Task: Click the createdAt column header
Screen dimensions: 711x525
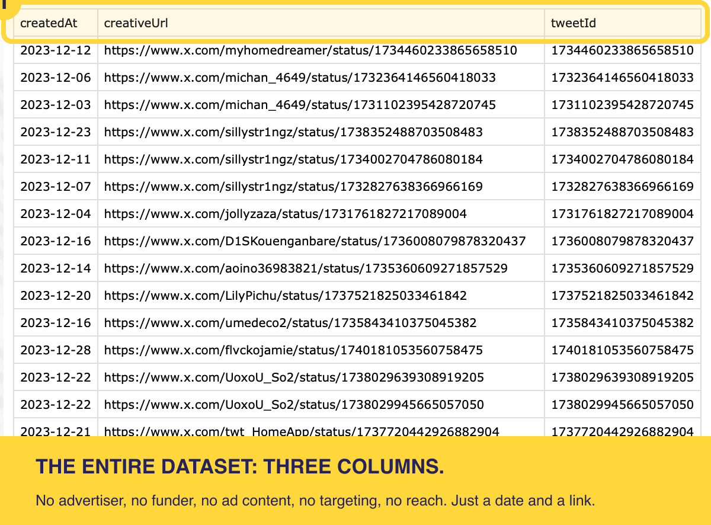Action: click(x=56, y=23)
